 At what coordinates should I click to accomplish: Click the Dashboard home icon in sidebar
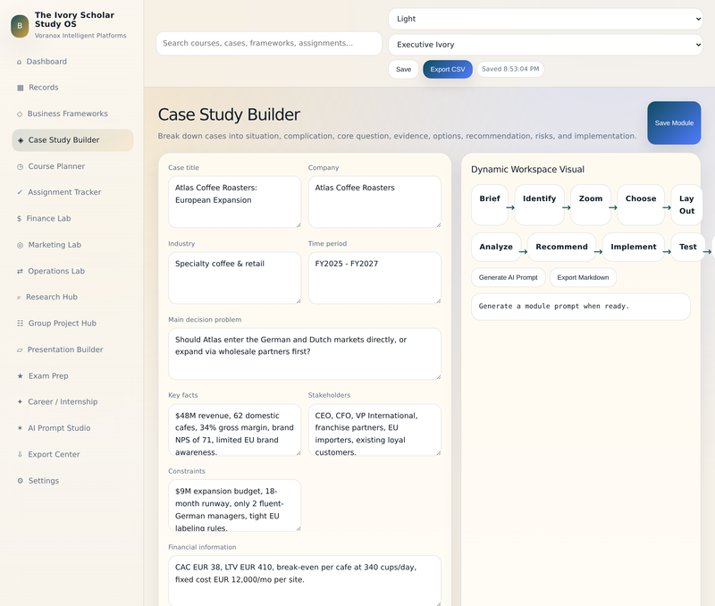tap(19, 62)
